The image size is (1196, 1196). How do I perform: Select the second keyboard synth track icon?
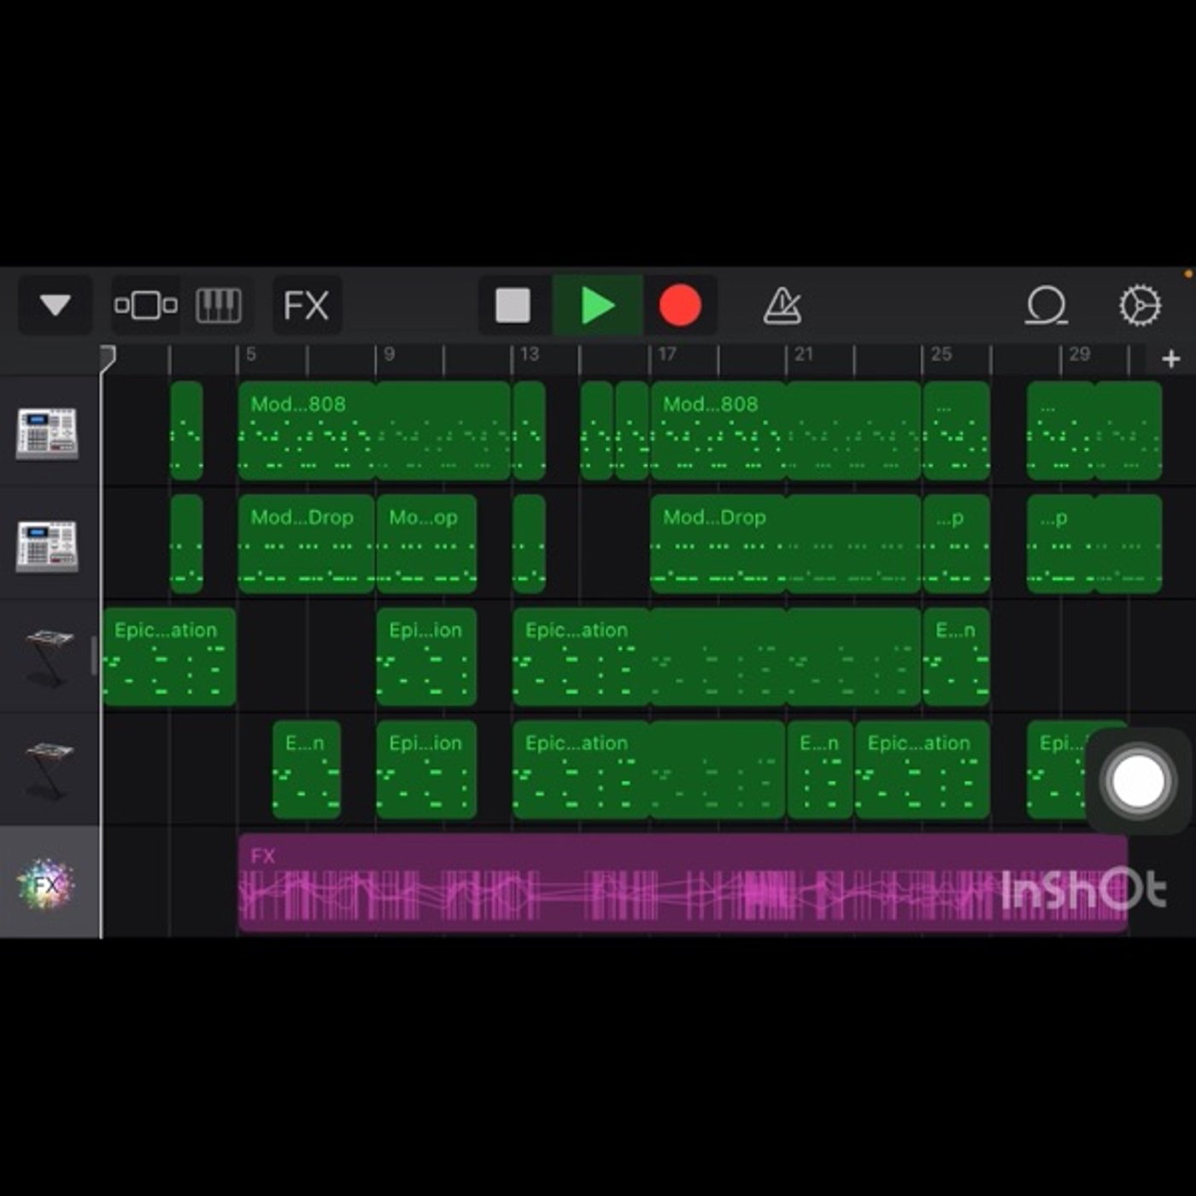49,770
